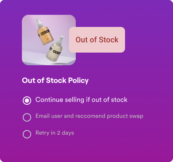Viewport: 173px width, 162px height.
Task: Click the Out of Stock Policy heading
Action: 55,80
